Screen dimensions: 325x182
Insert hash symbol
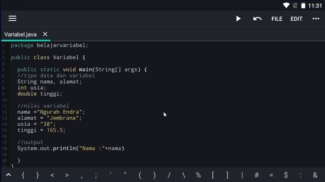click(x=256, y=175)
